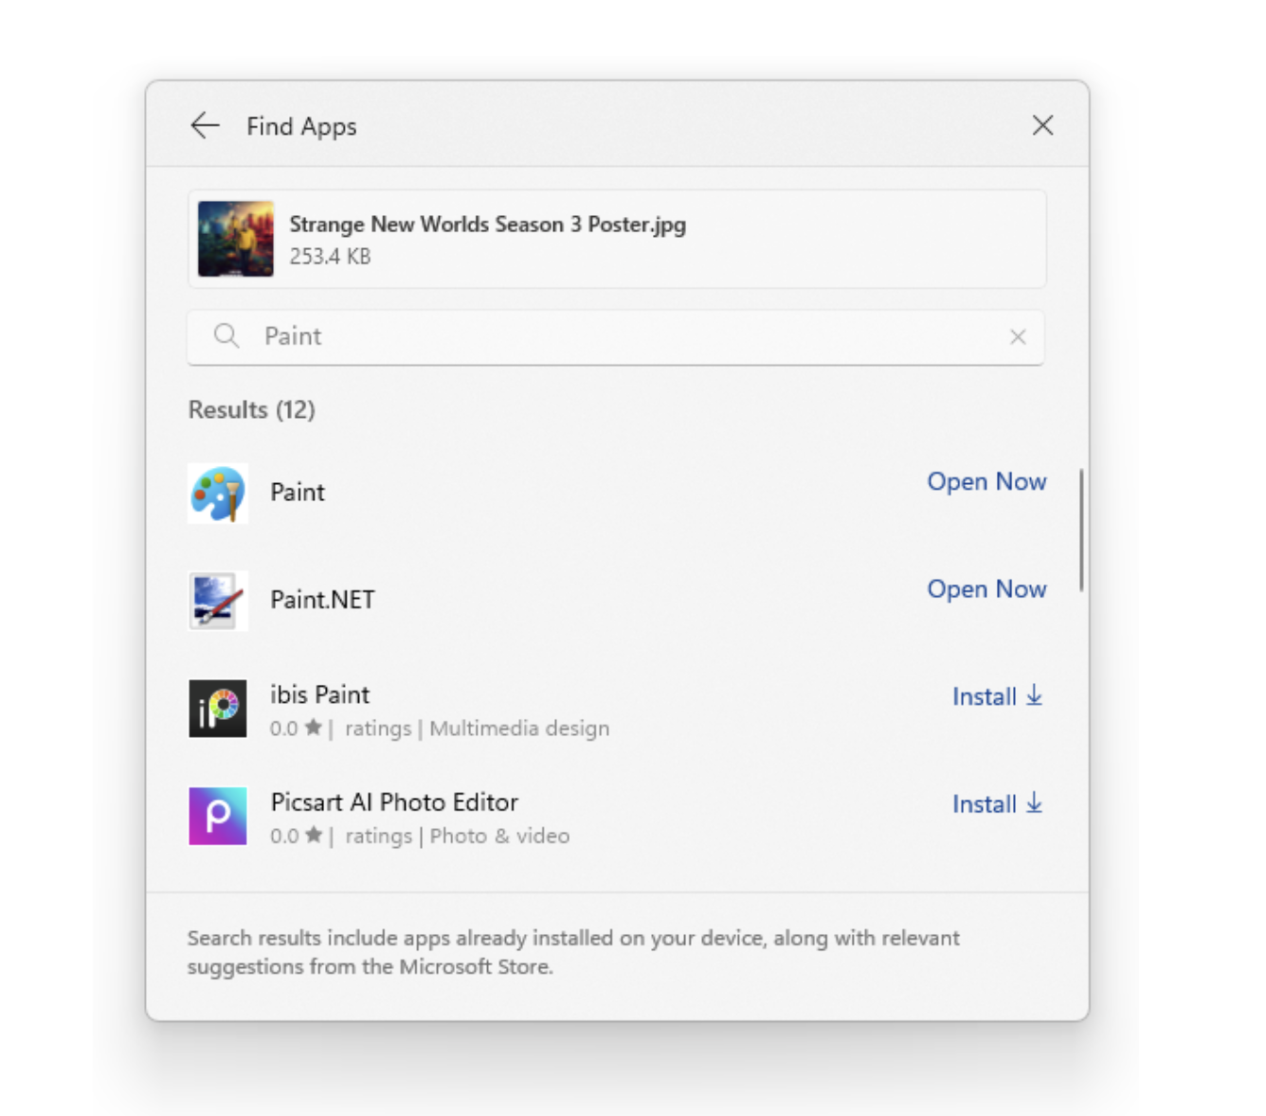The image size is (1266, 1116).
Task: Close the Find Apps dialog
Action: [x=1042, y=125]
